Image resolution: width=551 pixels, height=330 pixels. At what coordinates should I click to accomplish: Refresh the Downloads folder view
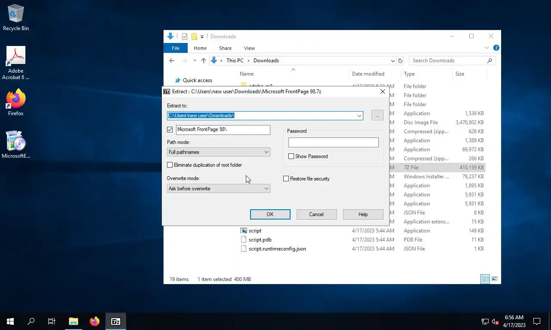[400, 61]
